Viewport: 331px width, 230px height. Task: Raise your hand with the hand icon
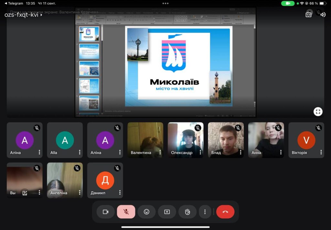(x=187, y=212)
